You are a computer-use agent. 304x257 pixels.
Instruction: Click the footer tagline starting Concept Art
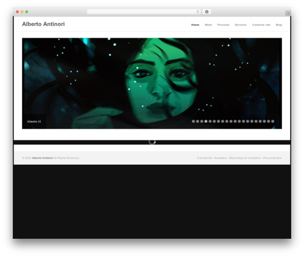240,158
